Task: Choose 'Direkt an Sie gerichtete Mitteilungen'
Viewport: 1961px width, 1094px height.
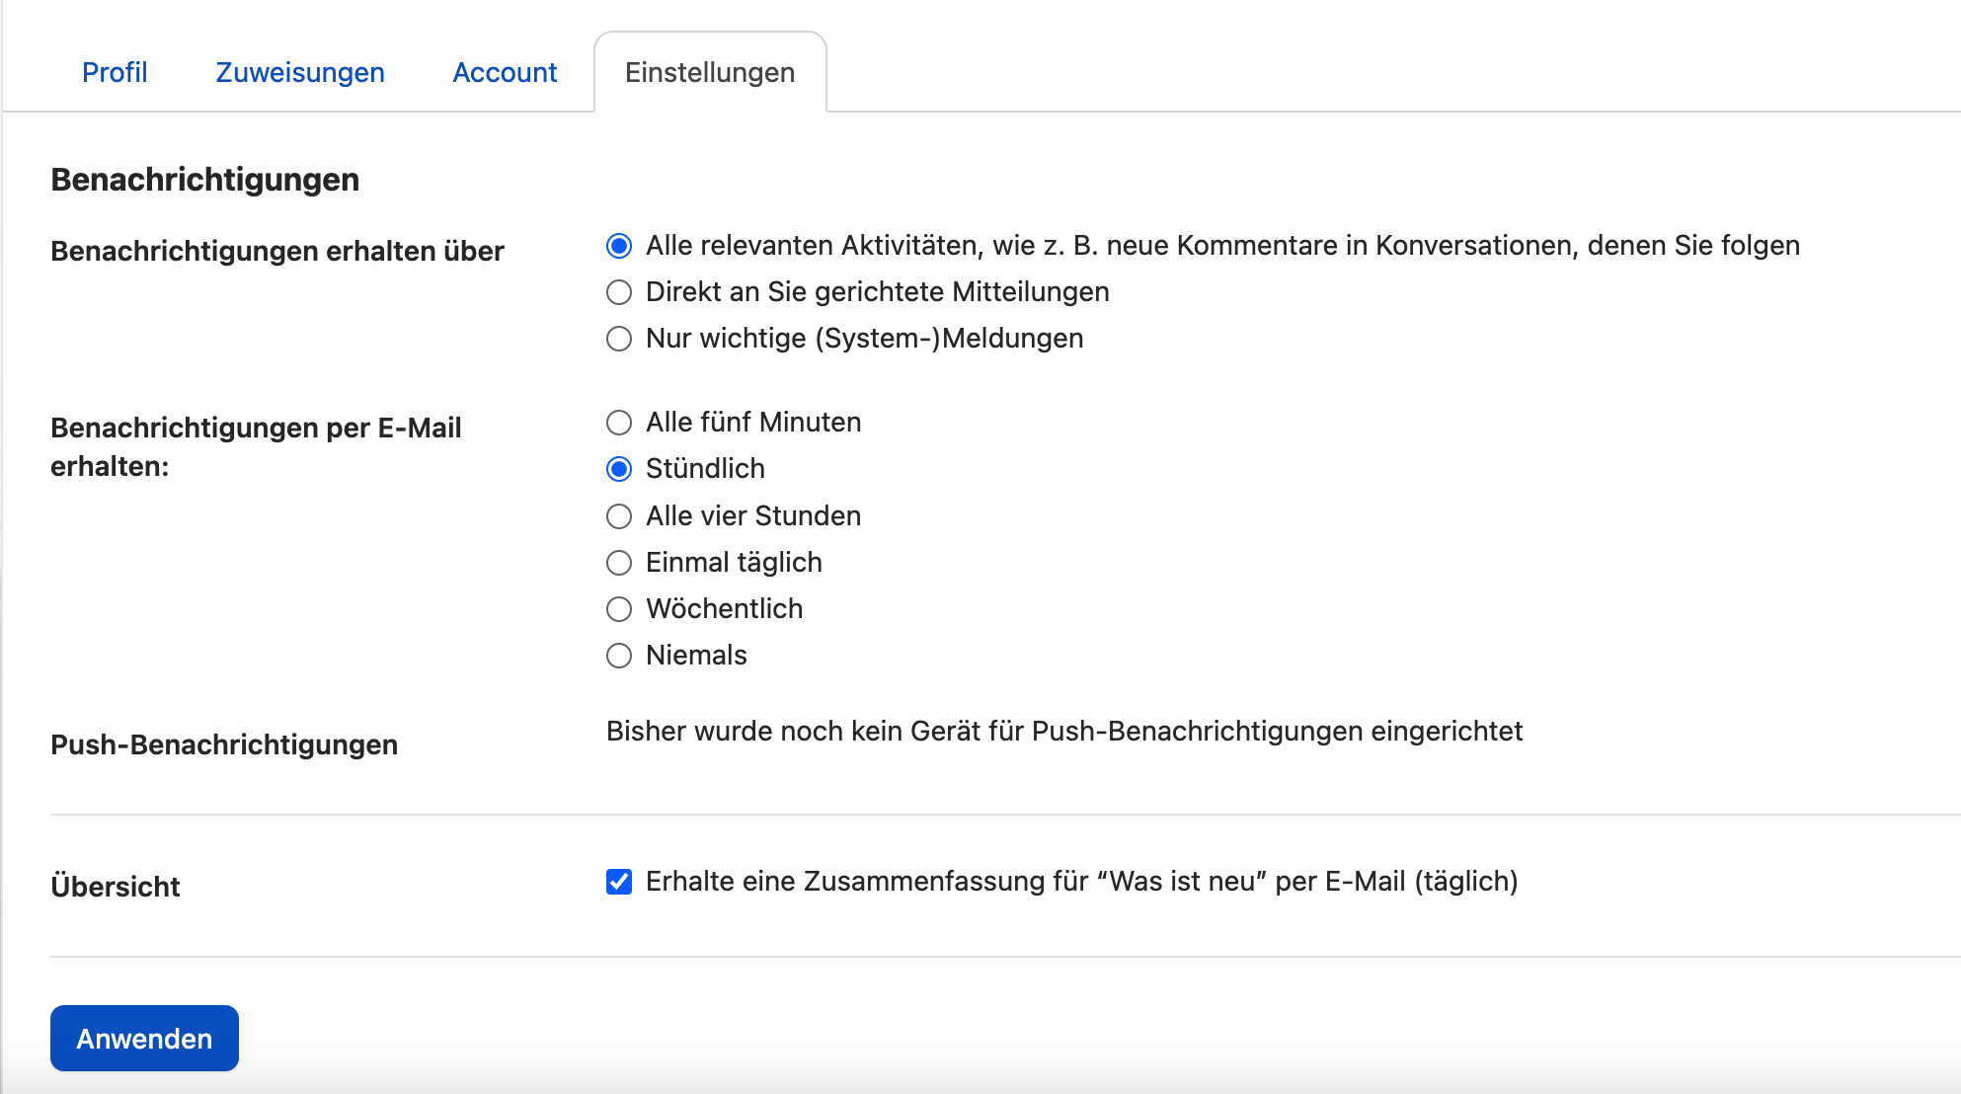Action: click(619, 292)
